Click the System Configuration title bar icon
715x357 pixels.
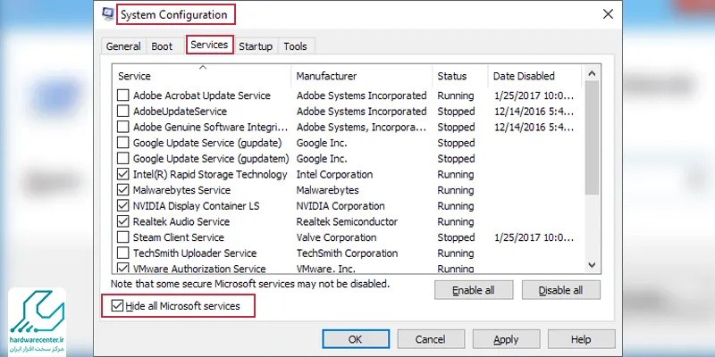pyautogui.click(x=108, y=14)
